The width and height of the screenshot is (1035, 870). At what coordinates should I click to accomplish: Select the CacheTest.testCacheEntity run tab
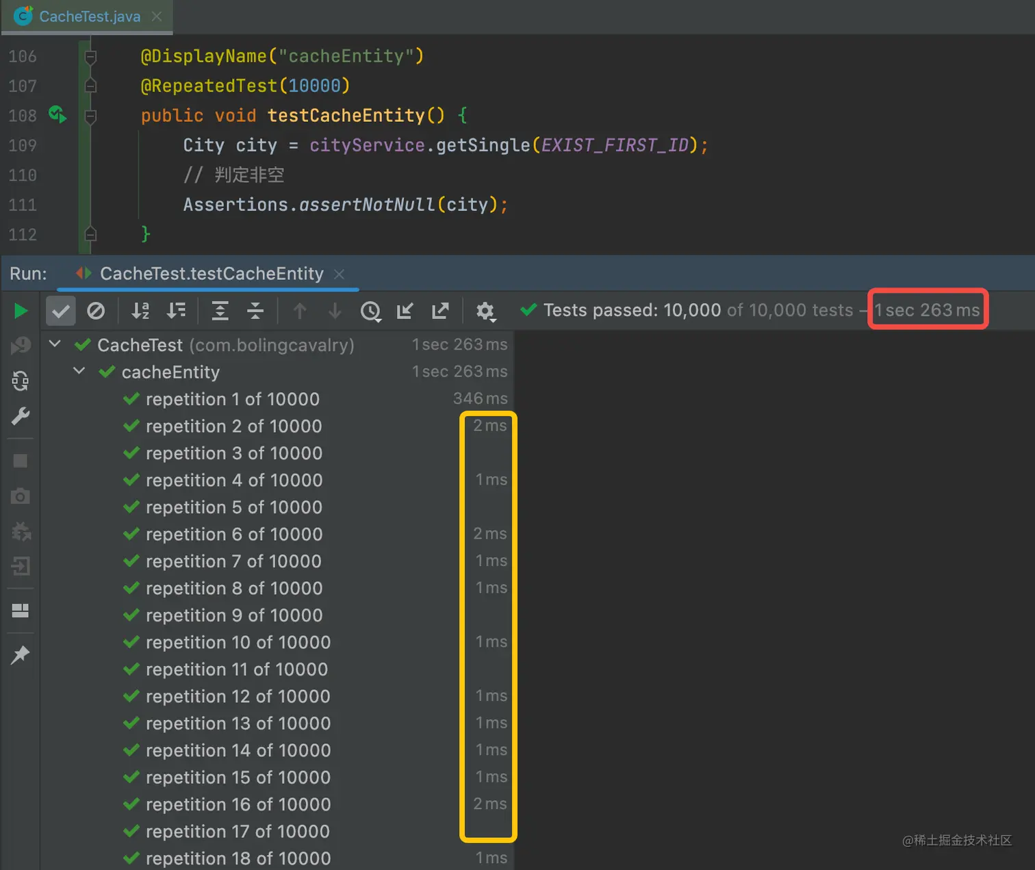tap(211, 274)
